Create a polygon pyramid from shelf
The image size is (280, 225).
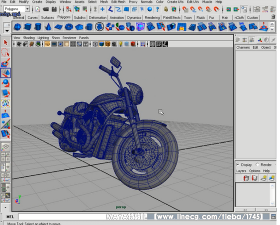[79, 27]
